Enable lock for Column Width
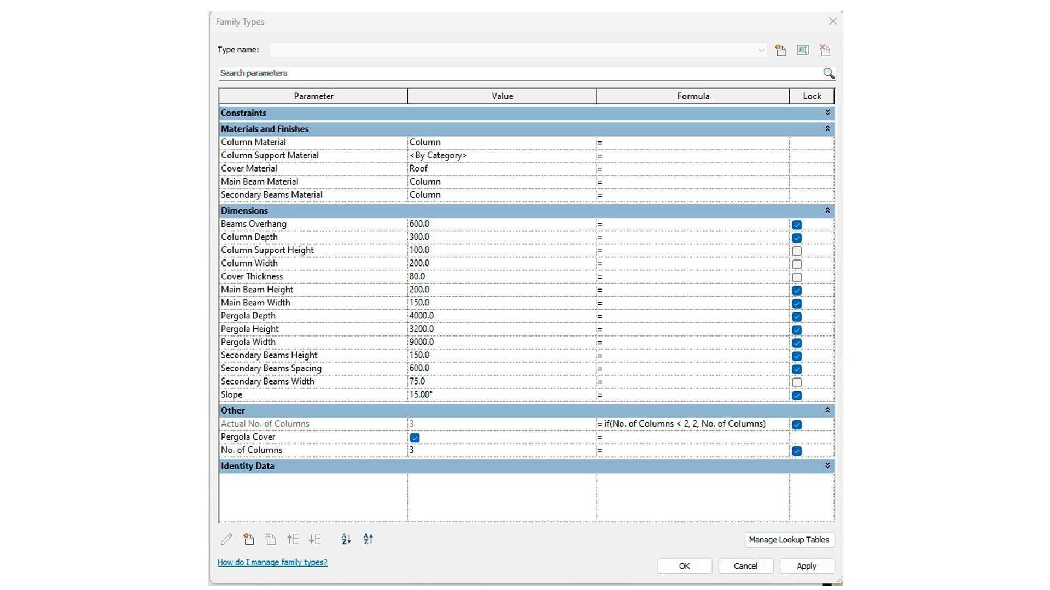Screen dimensions: 1050x590 click(797, 264)
